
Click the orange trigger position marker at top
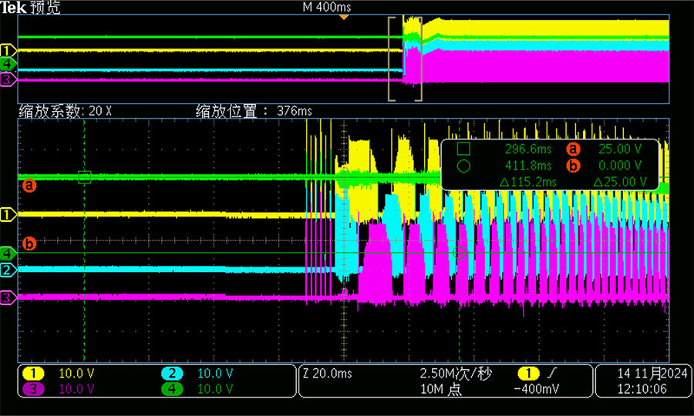coord(344,17)
